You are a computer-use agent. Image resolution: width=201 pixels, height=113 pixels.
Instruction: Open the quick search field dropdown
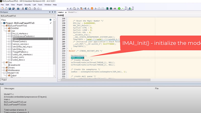coord(68,9)
